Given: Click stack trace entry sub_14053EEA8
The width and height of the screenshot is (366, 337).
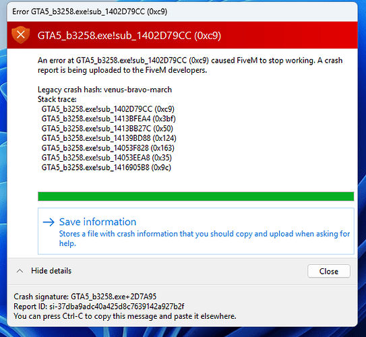Looking at the screenshot, I should [106, 158].
